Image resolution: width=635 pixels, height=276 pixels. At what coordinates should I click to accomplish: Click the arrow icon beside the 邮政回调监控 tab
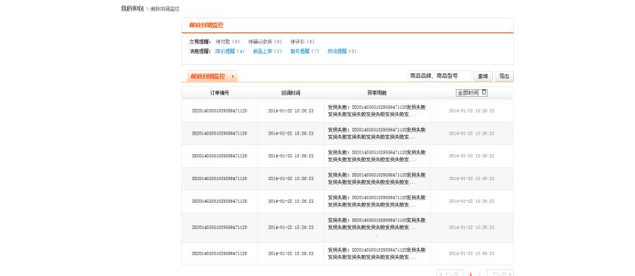(233, 76)
